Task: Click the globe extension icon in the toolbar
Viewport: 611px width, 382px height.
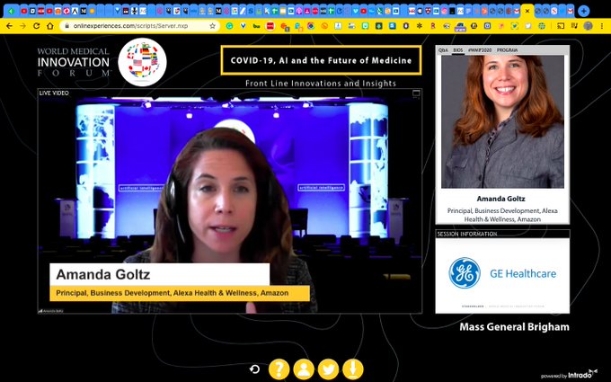Action: 542,26
